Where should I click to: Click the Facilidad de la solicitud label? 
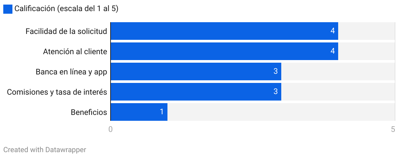pos(66,31)
